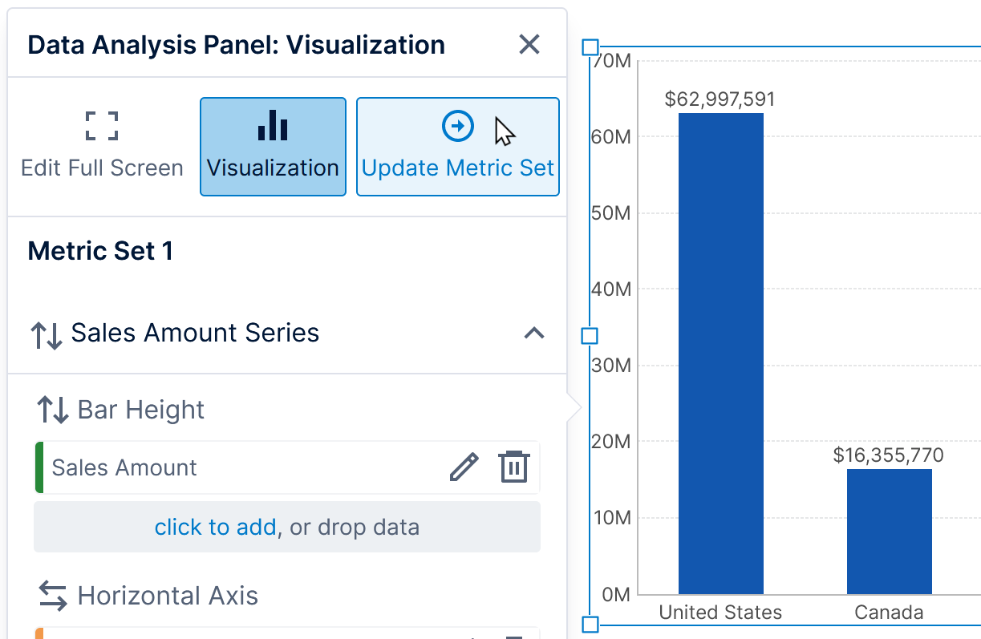Close the Data Analysis Panel
Image resolution: width=981 pixels, height=639 pixels.
[x=529, y=44]
